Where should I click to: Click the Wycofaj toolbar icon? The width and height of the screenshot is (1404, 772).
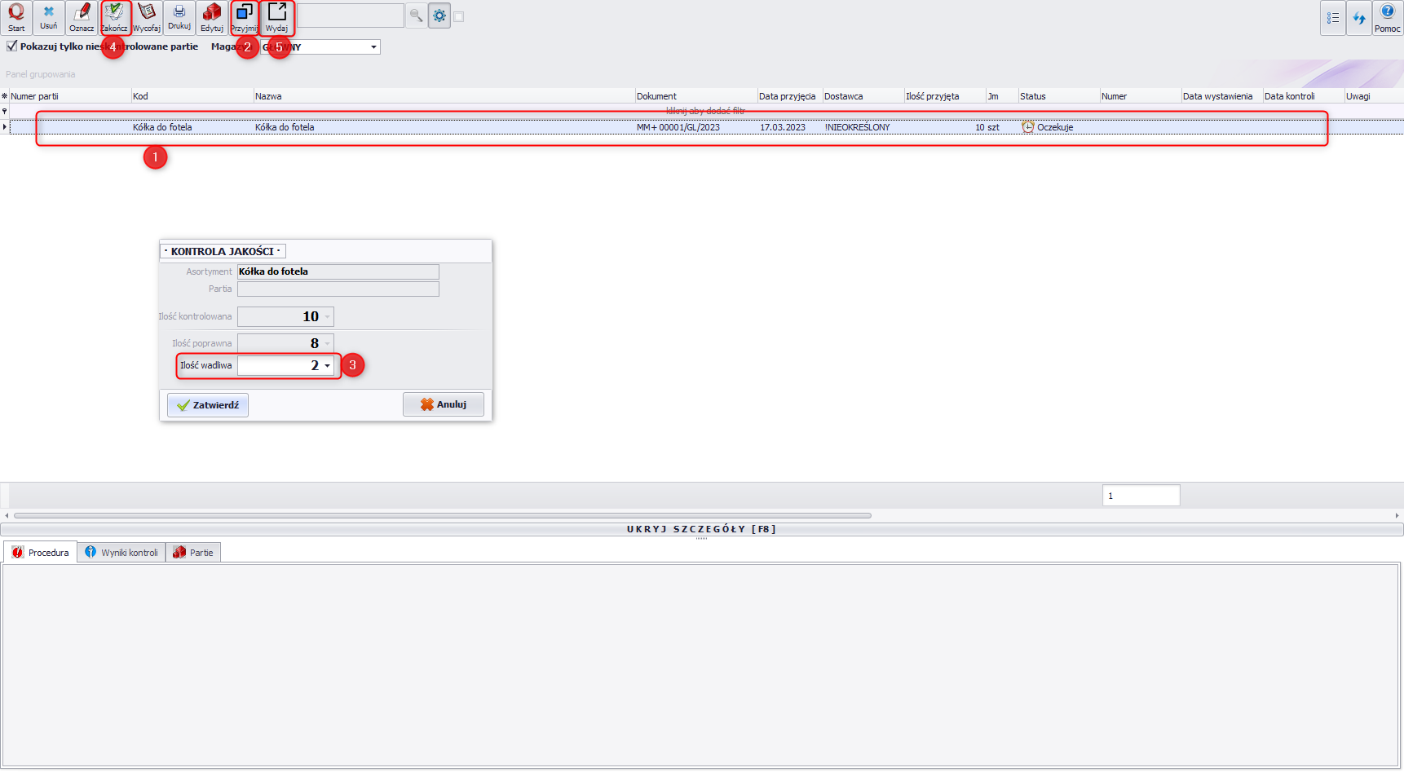pos(147,17)
